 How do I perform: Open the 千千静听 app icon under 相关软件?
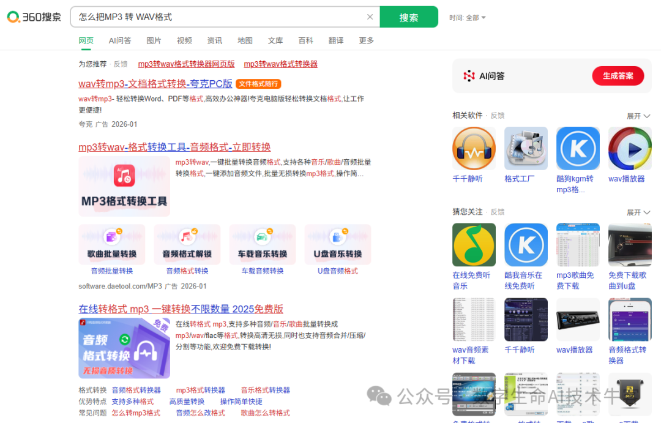(474, 148)
